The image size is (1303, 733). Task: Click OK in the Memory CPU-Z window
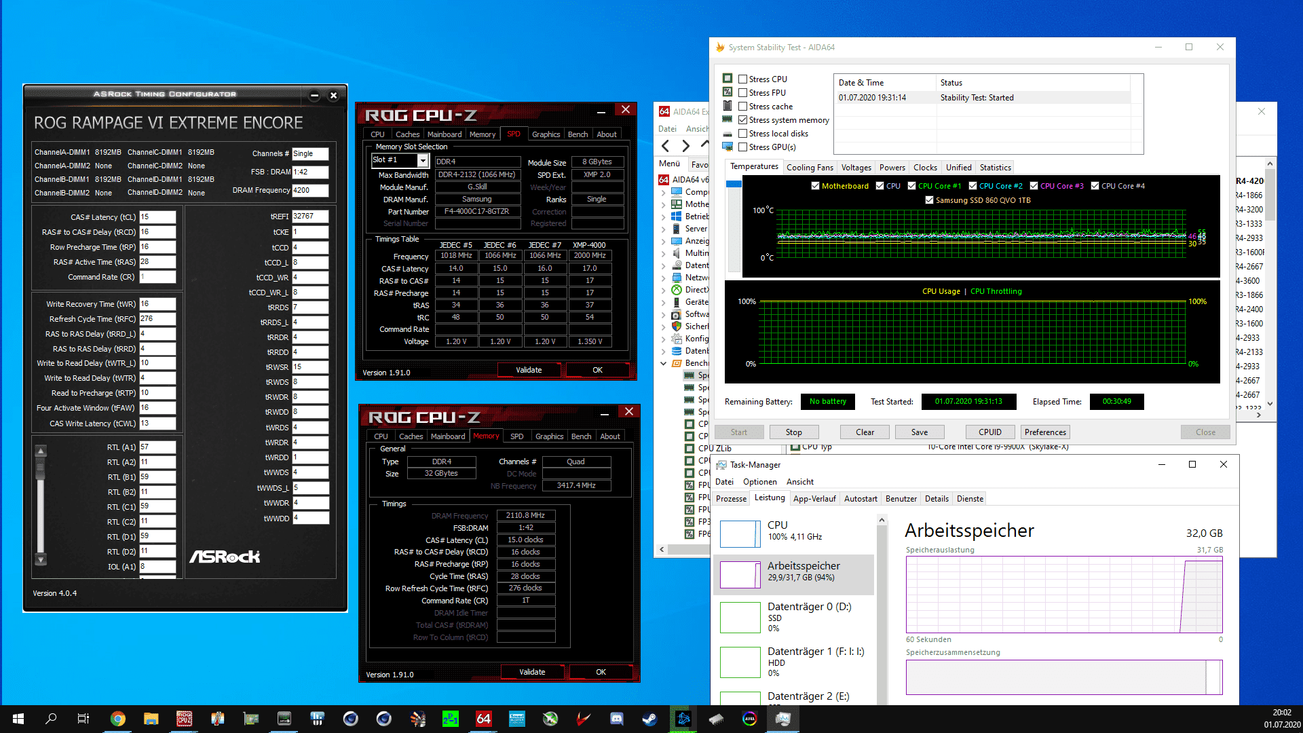601,672
